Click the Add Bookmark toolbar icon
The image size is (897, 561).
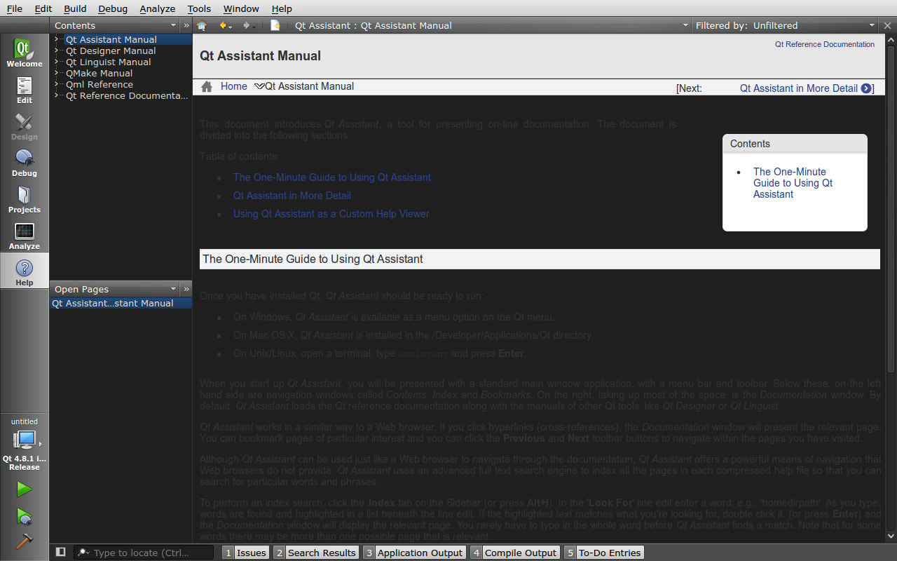coord(275,26)
